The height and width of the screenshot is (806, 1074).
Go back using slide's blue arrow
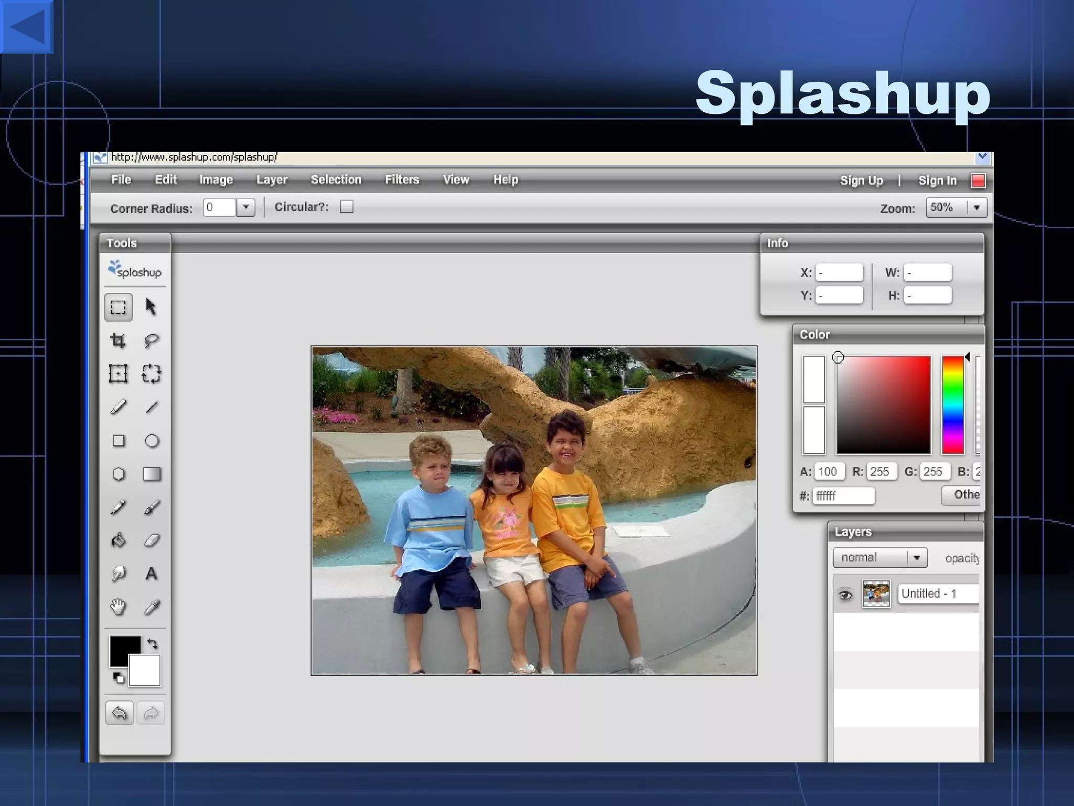[x=27, y=27]
